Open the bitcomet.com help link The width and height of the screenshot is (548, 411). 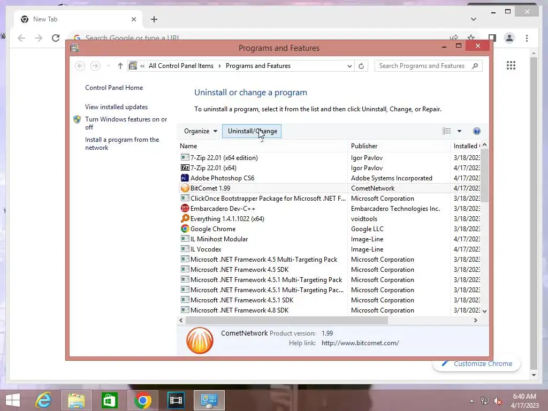click(x=360, y=343)
